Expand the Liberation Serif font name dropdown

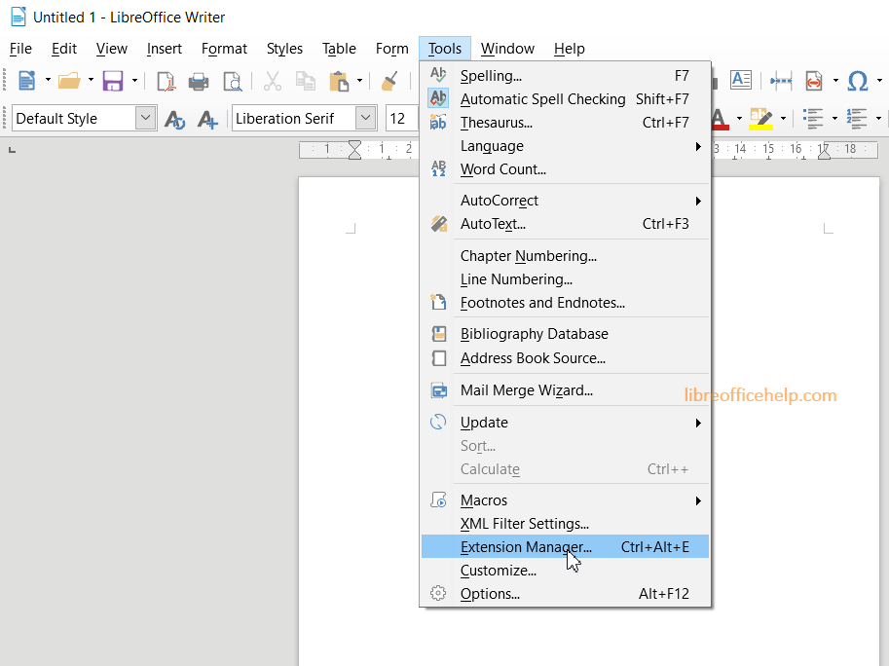point(366,118)
